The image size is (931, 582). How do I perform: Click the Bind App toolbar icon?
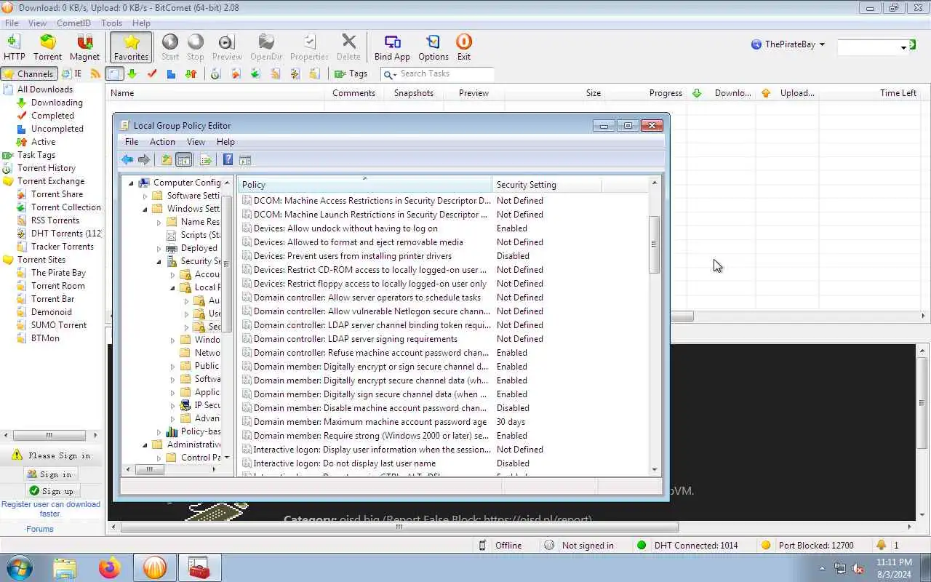click(392, 47)
